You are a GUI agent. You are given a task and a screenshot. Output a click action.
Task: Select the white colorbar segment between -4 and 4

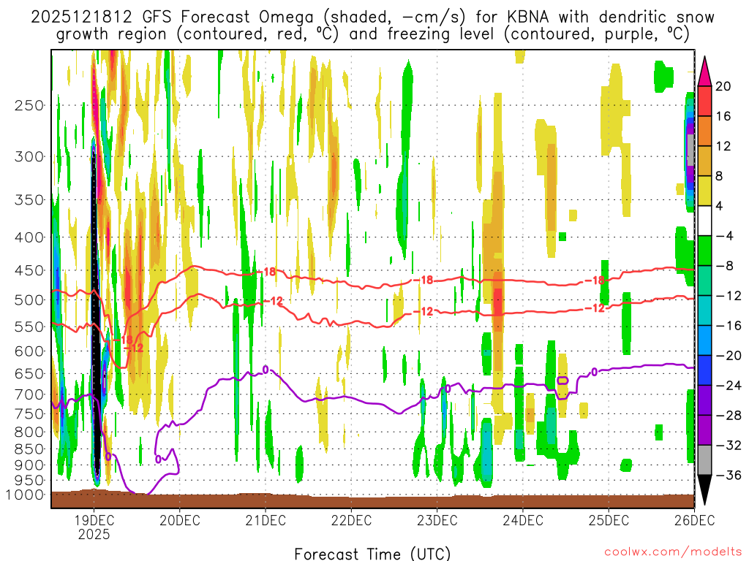pos(704,221)
